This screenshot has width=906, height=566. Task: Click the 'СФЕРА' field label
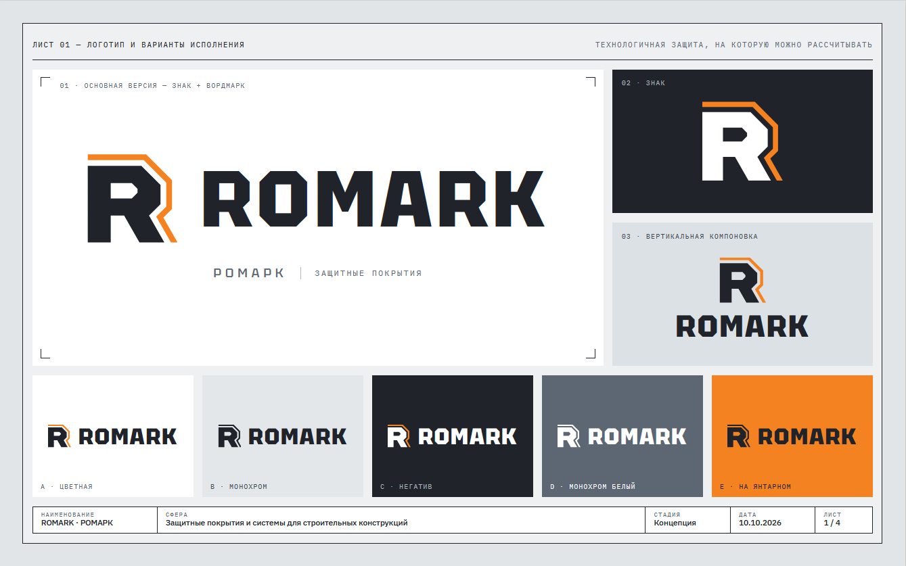[x=177, y=515]
